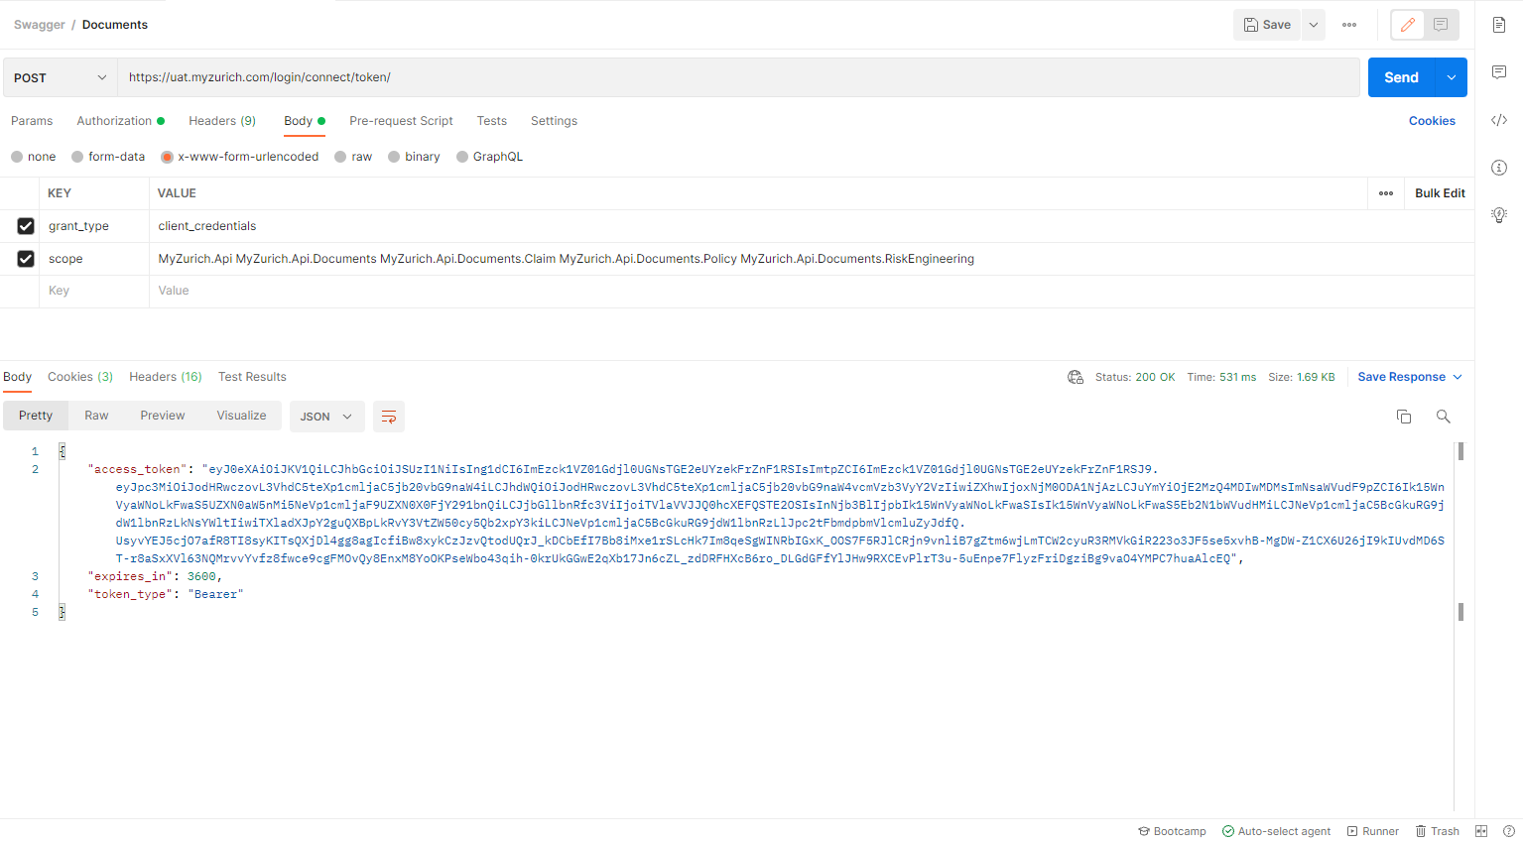Open the Cookies link

coord(1432,121)
